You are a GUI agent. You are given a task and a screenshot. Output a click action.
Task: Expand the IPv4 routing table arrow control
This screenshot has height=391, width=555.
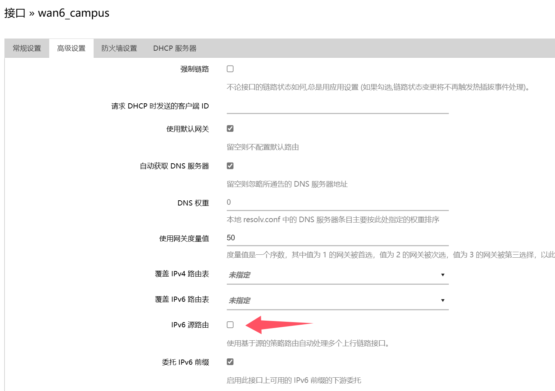pyautogui.click(x=443, y=275)
